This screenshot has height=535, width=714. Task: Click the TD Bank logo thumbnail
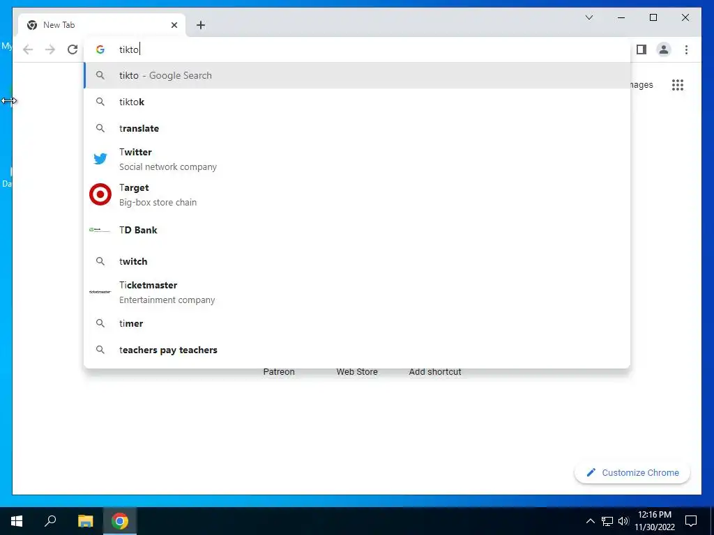pyautogui.click(x=100, y=230)
